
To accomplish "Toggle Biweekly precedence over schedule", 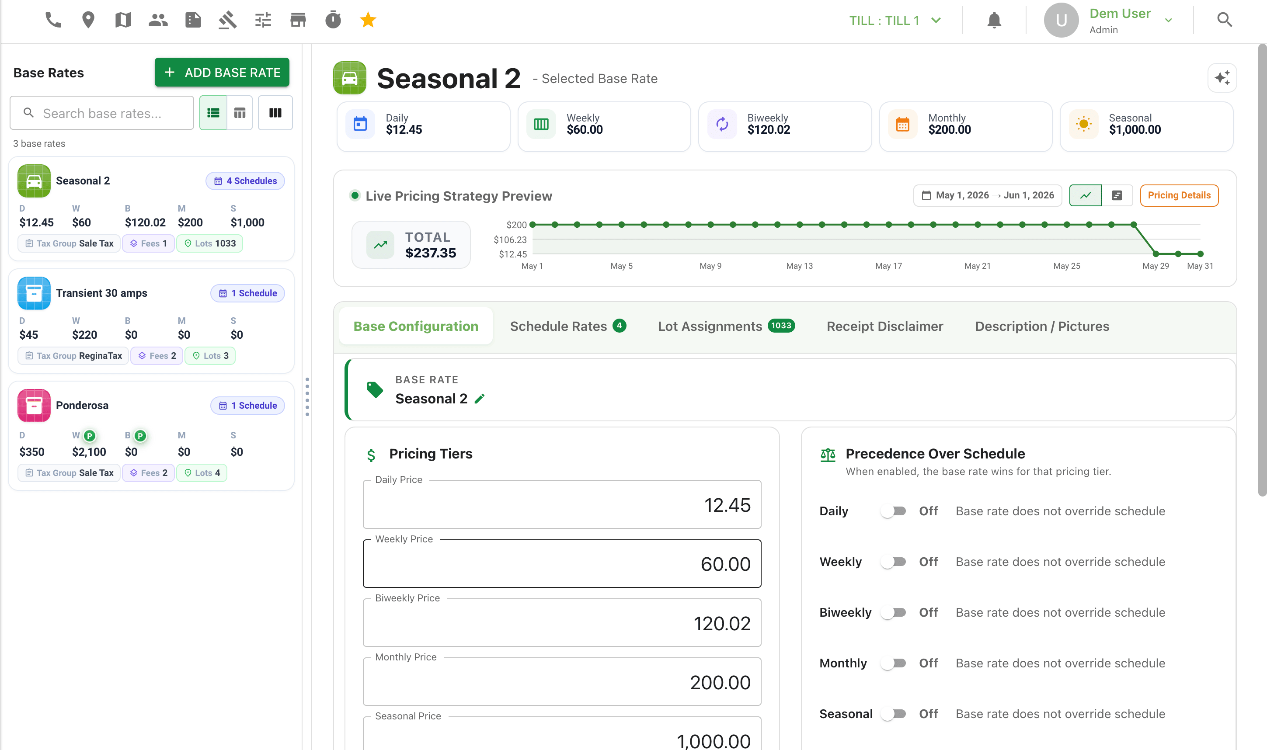I will (x=893, y=612).
